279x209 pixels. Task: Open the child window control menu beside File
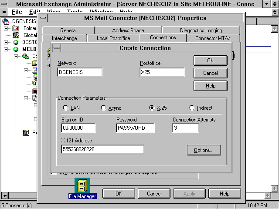(4, 12)
